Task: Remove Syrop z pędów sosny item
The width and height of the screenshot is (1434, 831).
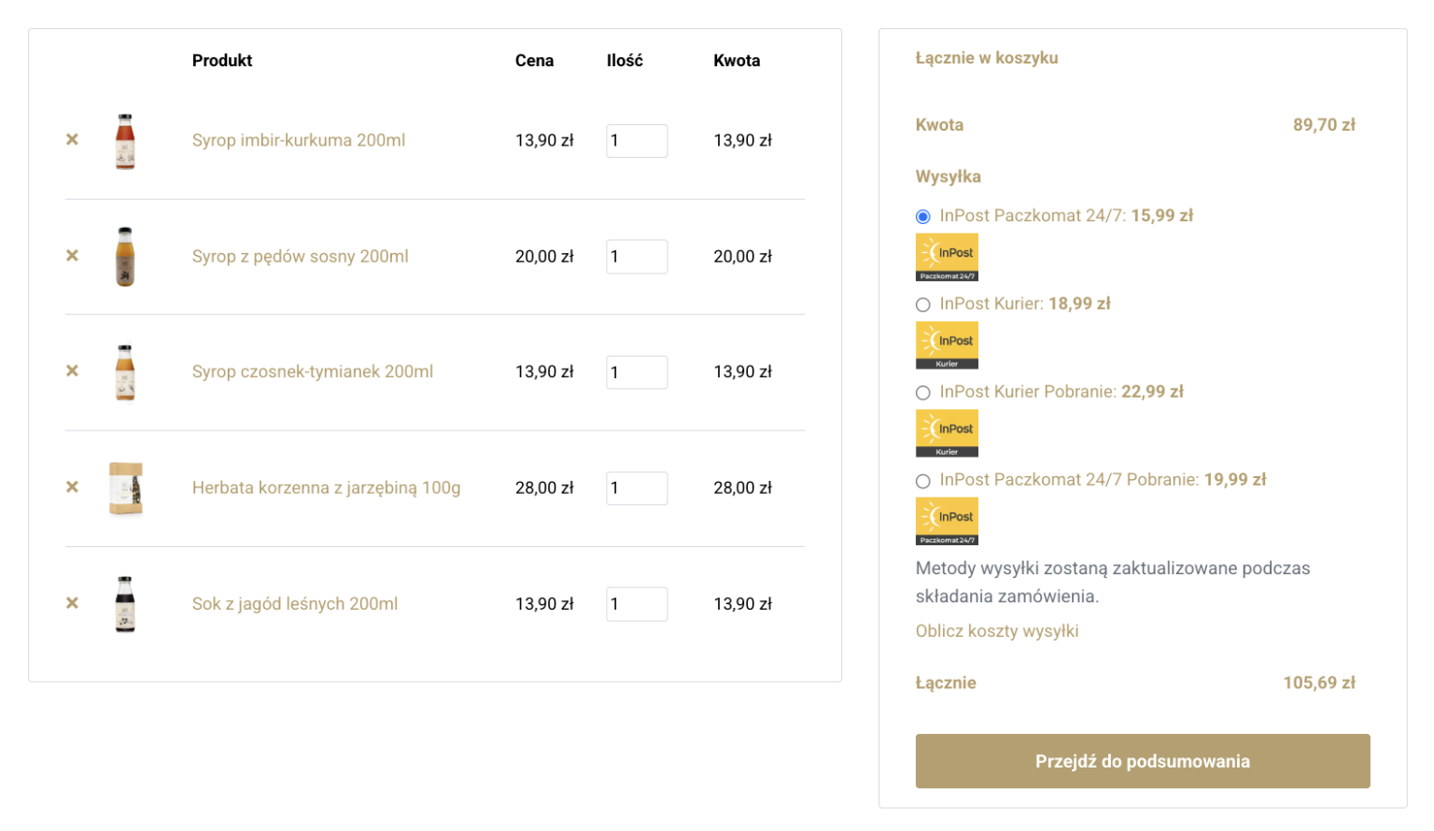Action: click(72, 256)
